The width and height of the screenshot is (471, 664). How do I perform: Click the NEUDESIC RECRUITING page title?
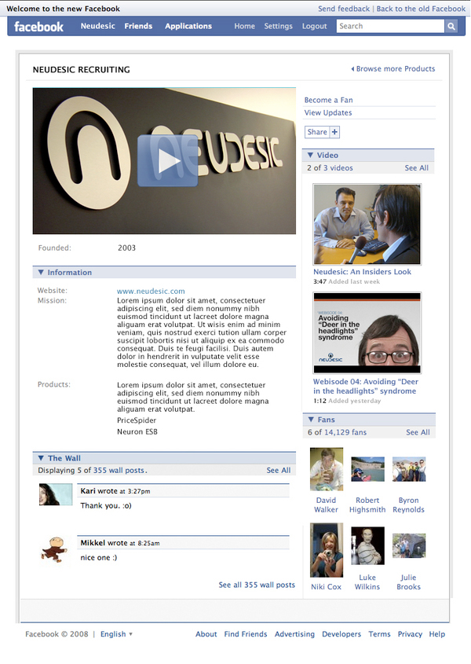point(82,69)
